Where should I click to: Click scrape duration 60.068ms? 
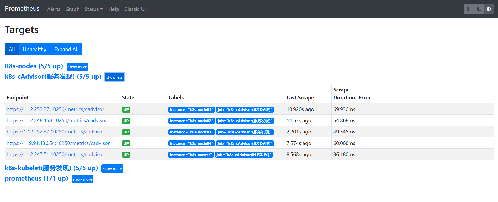(344, 143)
